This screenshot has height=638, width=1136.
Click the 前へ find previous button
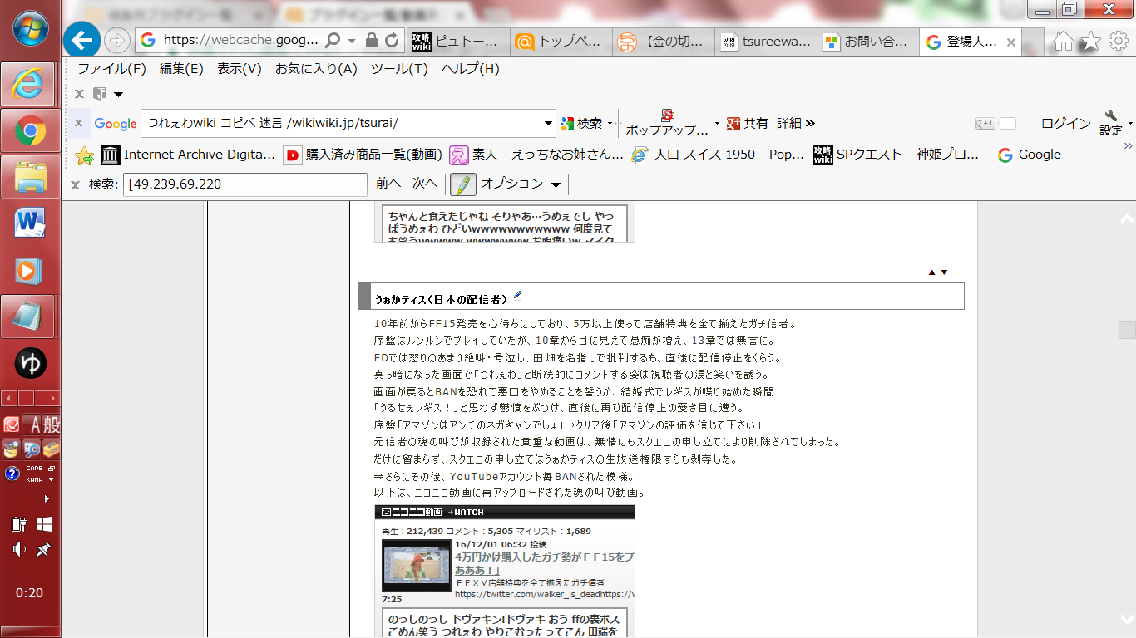coord(388,184)
